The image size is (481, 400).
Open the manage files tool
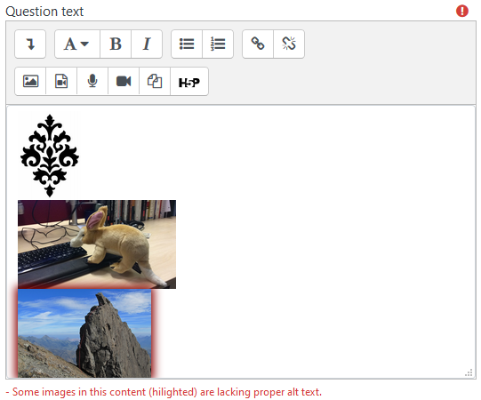155,81
